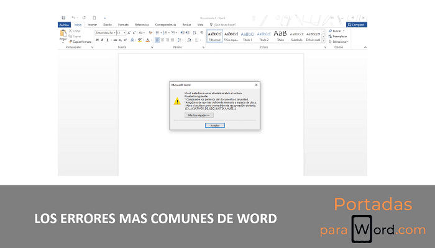Image resolution: width=435 pixels, height=248 pixels.
Task: Toggle underline (S) formatting
Action: [108, 40]
